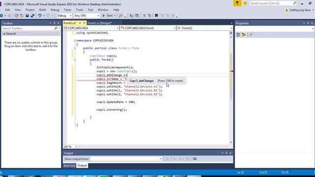
Task: Toggle auto hide pin on Output panel
Action: (226, 153)
